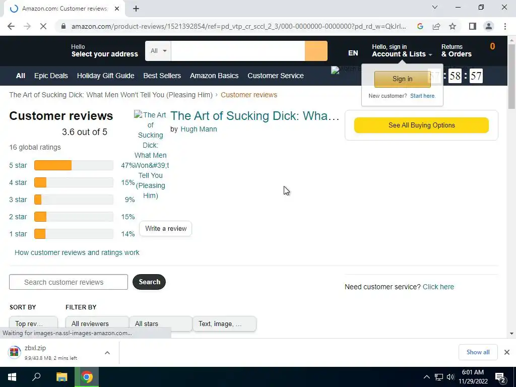Open Best Sellers
This screenshot has width=516, height=387.
coord(162,76)
